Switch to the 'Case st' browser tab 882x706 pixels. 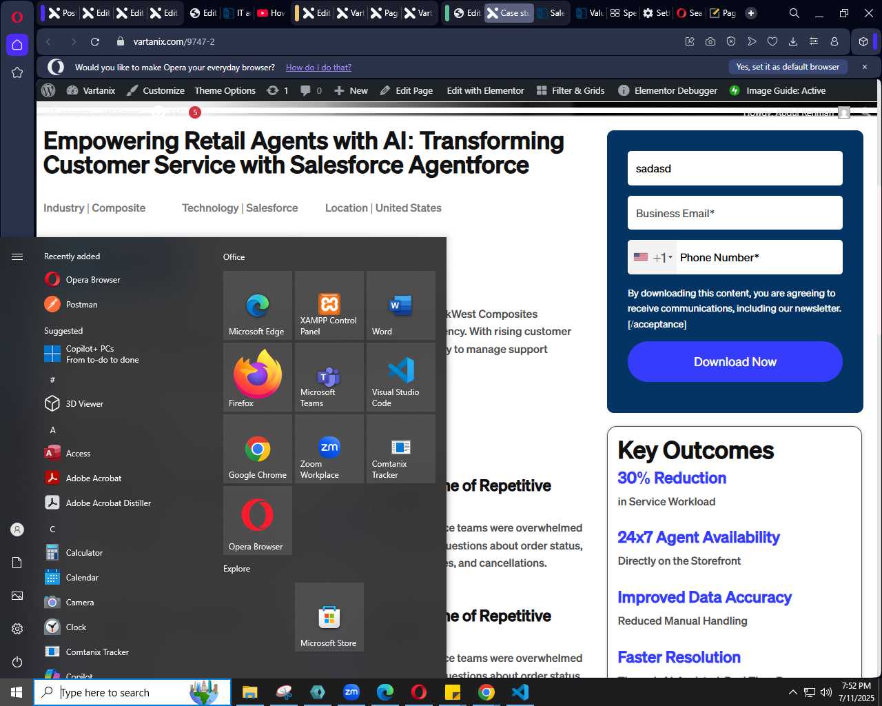tap(509, 12)
